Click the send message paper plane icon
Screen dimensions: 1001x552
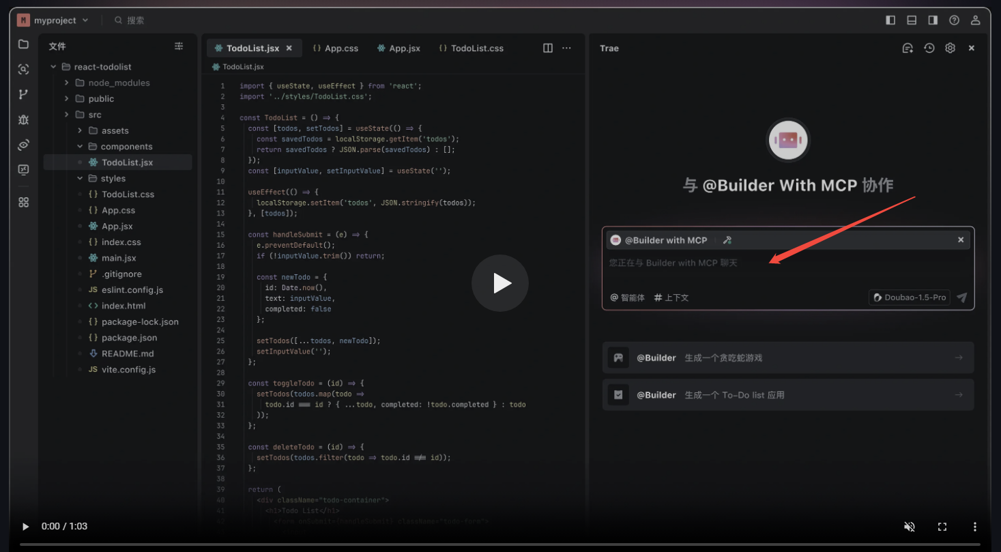pyautogui.click(x=962, y=297)
